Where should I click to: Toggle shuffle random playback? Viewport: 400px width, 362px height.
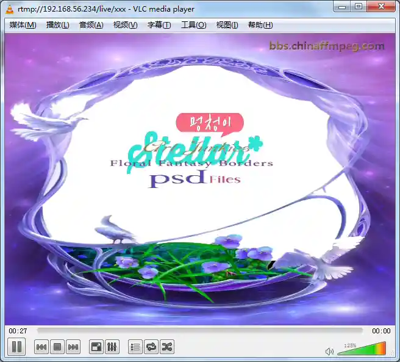(x=167, y=347)
